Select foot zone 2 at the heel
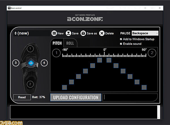This screenshot has height=125, width=170. (x=30, y=84)
